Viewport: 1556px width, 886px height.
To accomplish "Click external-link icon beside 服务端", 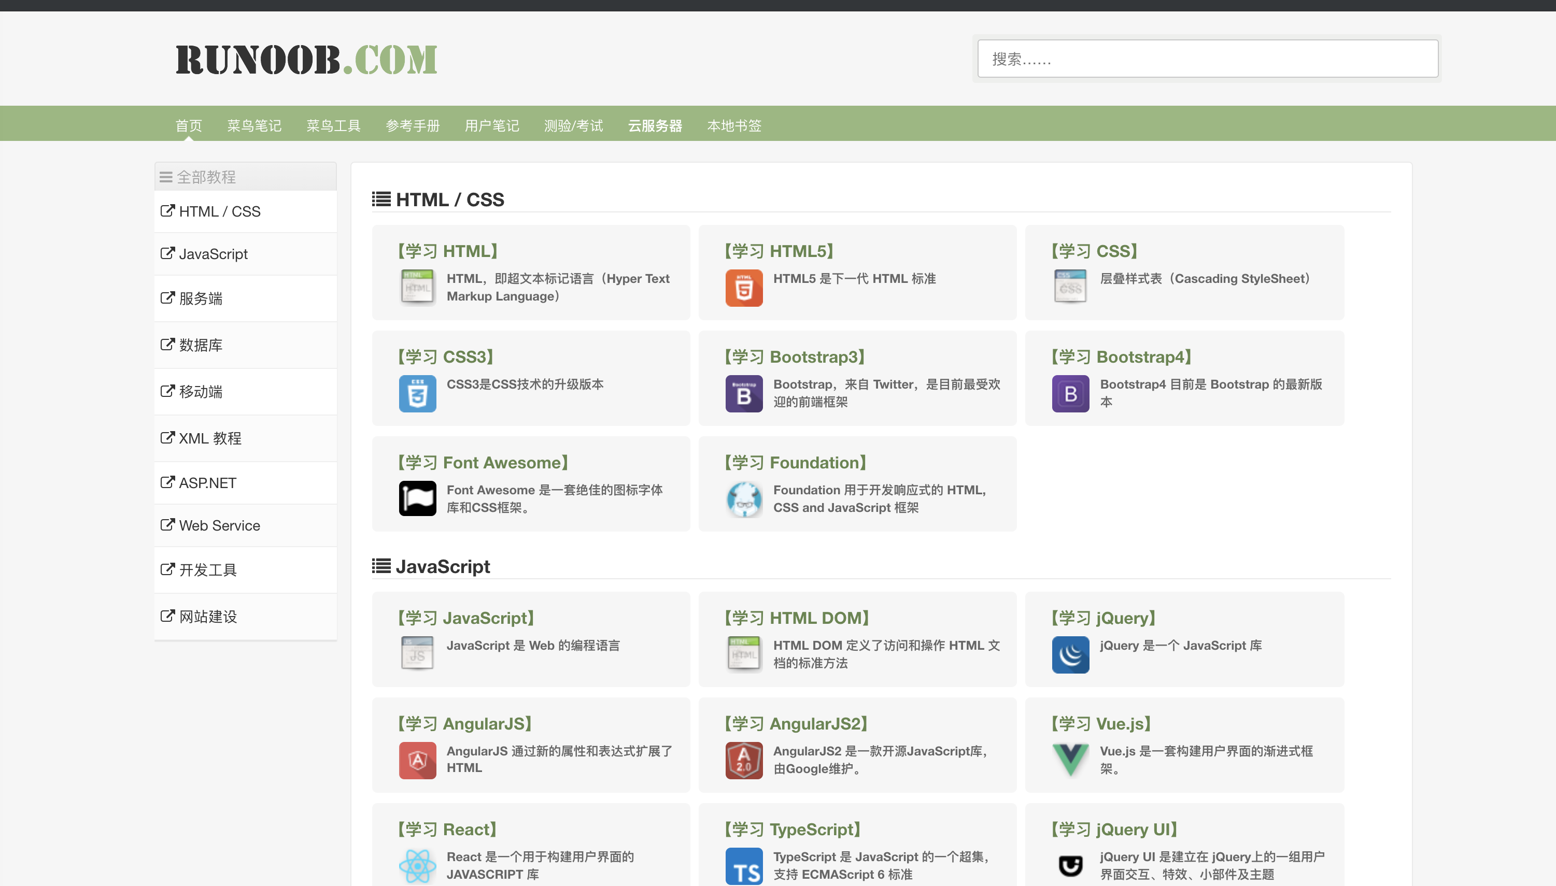I will pos(167,297).
